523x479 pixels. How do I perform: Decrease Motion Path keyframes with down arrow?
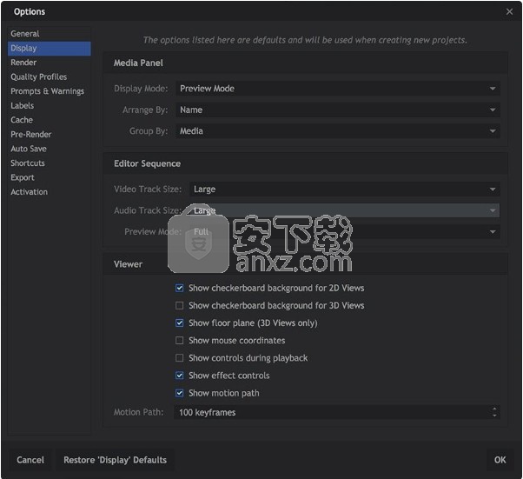pyautogui.click(x=494, y=416)
